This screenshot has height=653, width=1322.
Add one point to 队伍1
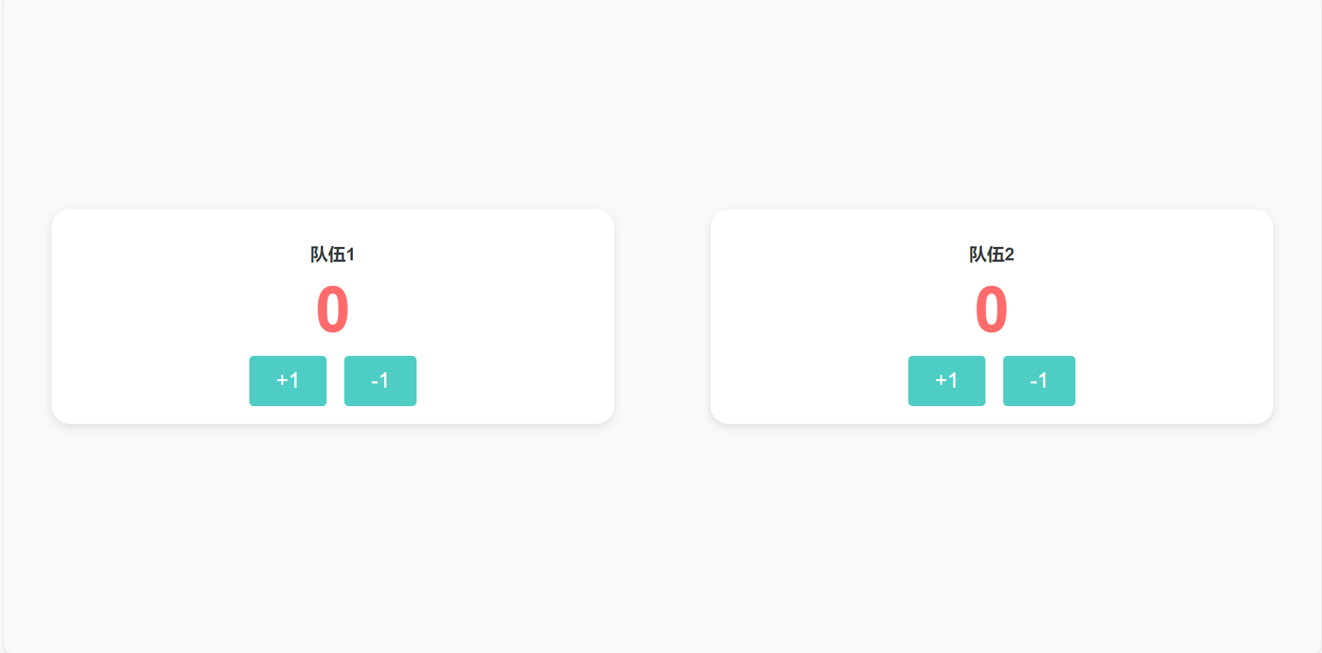point(288,381)
